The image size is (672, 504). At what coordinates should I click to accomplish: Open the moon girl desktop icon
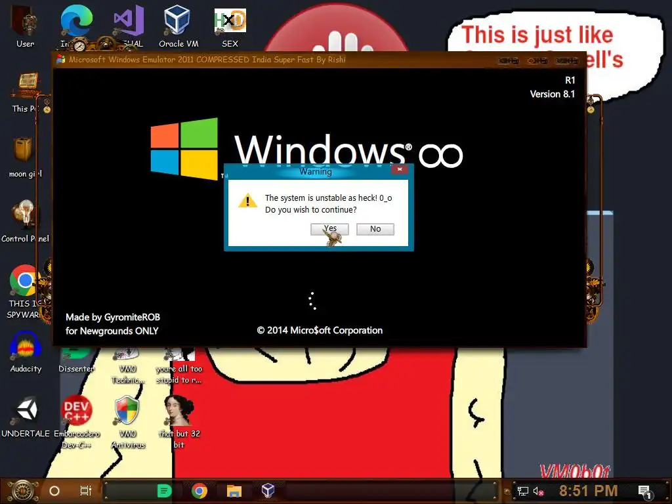click(25, 157)
